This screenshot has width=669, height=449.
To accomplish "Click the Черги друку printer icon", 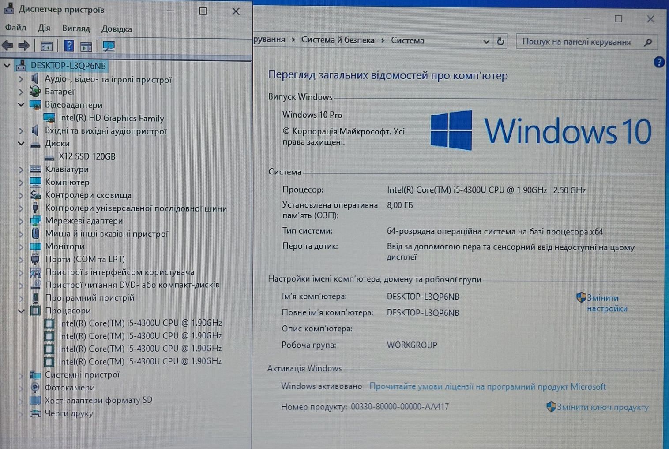I will [35, 413].
